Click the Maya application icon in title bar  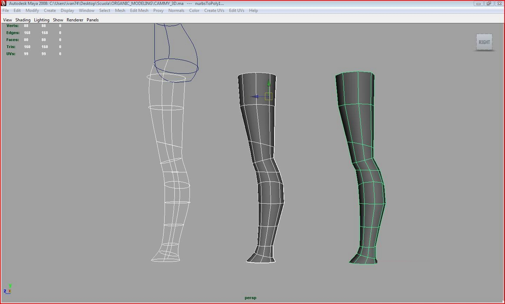click(x=4, y=4)
